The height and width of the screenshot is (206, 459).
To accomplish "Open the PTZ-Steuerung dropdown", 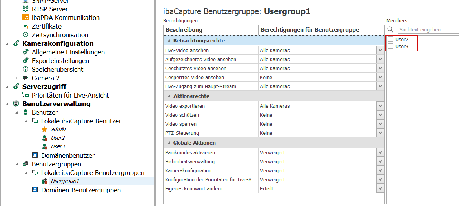I will tap(380, 133).
